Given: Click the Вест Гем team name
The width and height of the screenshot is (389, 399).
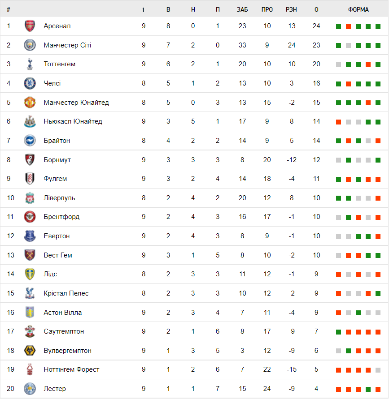Looking at the screenshot, I should (x=58, y=255).
